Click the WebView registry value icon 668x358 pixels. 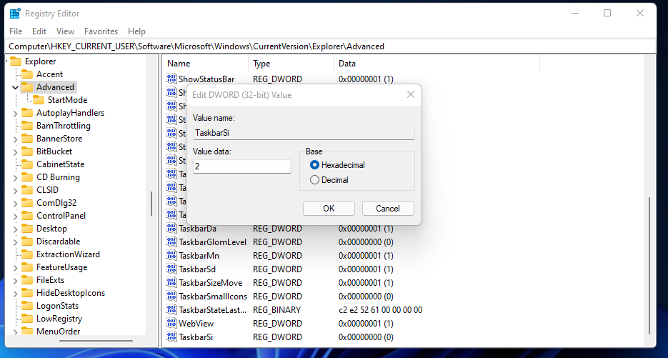point(171,324)
